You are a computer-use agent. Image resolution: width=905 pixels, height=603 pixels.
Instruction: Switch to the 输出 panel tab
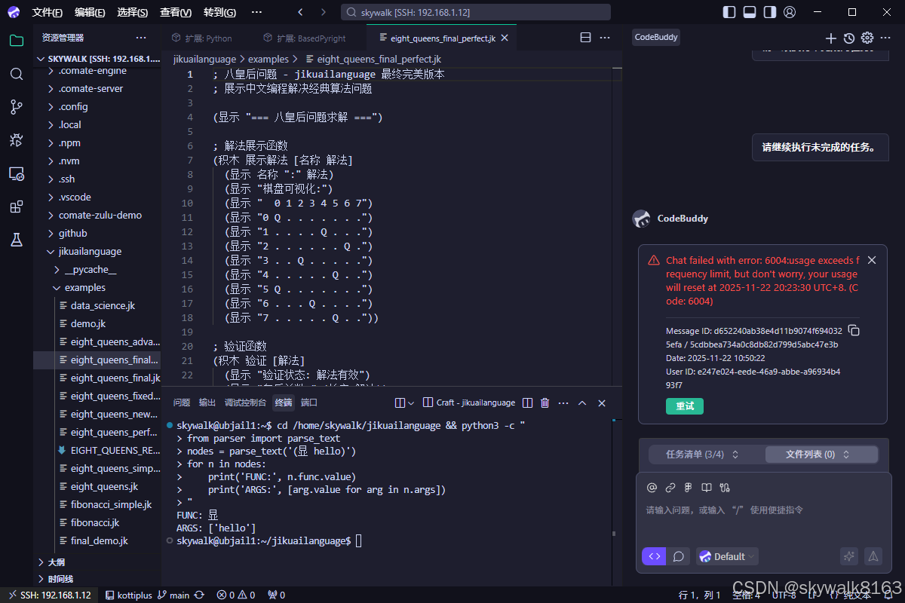click(207, 403)
